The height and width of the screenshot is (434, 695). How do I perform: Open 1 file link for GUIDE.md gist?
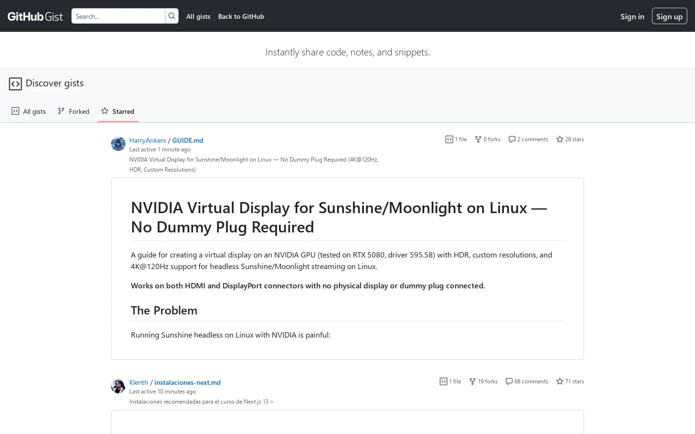coord(456,139)
